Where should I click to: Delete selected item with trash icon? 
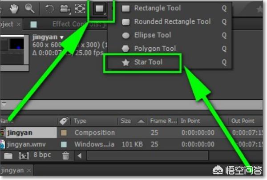tap(65, 155)
